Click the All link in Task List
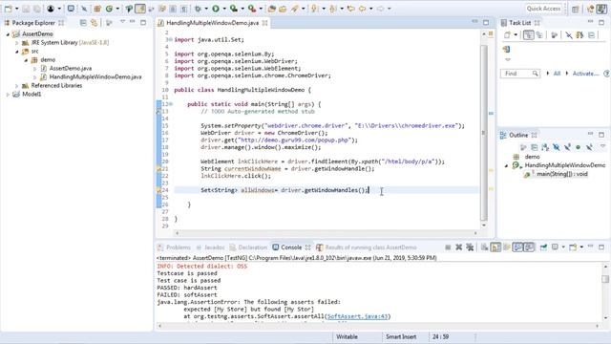Screen dimensions: 611x344 [557, 74]
